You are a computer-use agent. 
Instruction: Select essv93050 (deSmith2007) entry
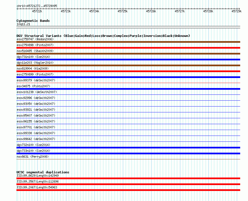36,104
